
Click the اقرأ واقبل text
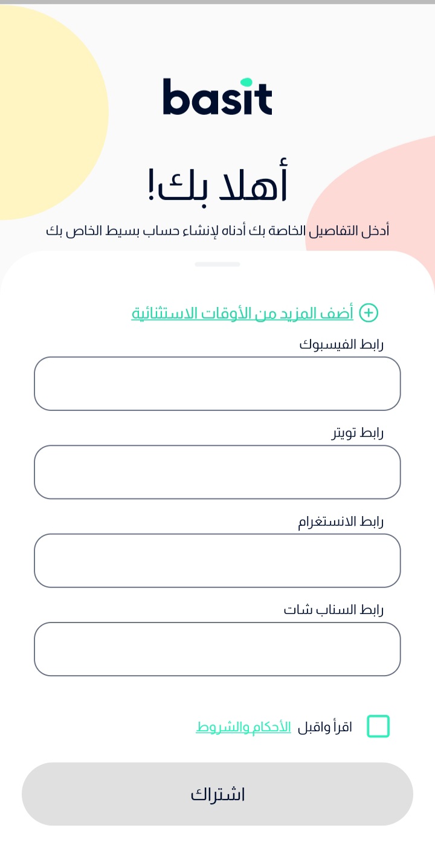325,726
